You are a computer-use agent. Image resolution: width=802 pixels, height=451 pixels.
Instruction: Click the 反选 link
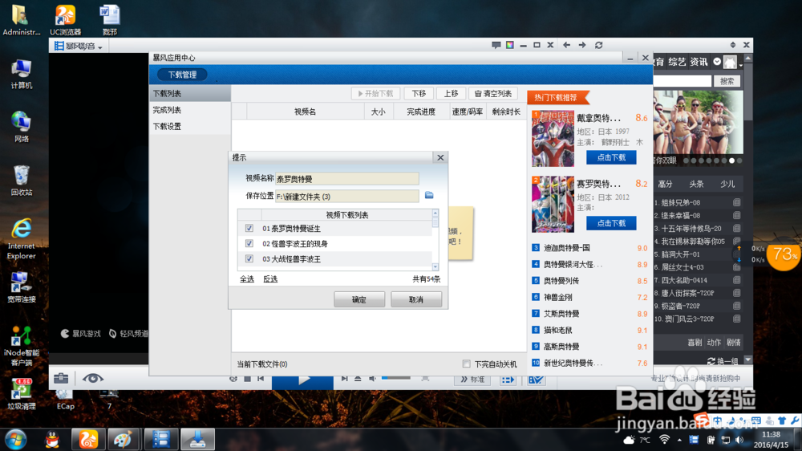coord(270,279)
